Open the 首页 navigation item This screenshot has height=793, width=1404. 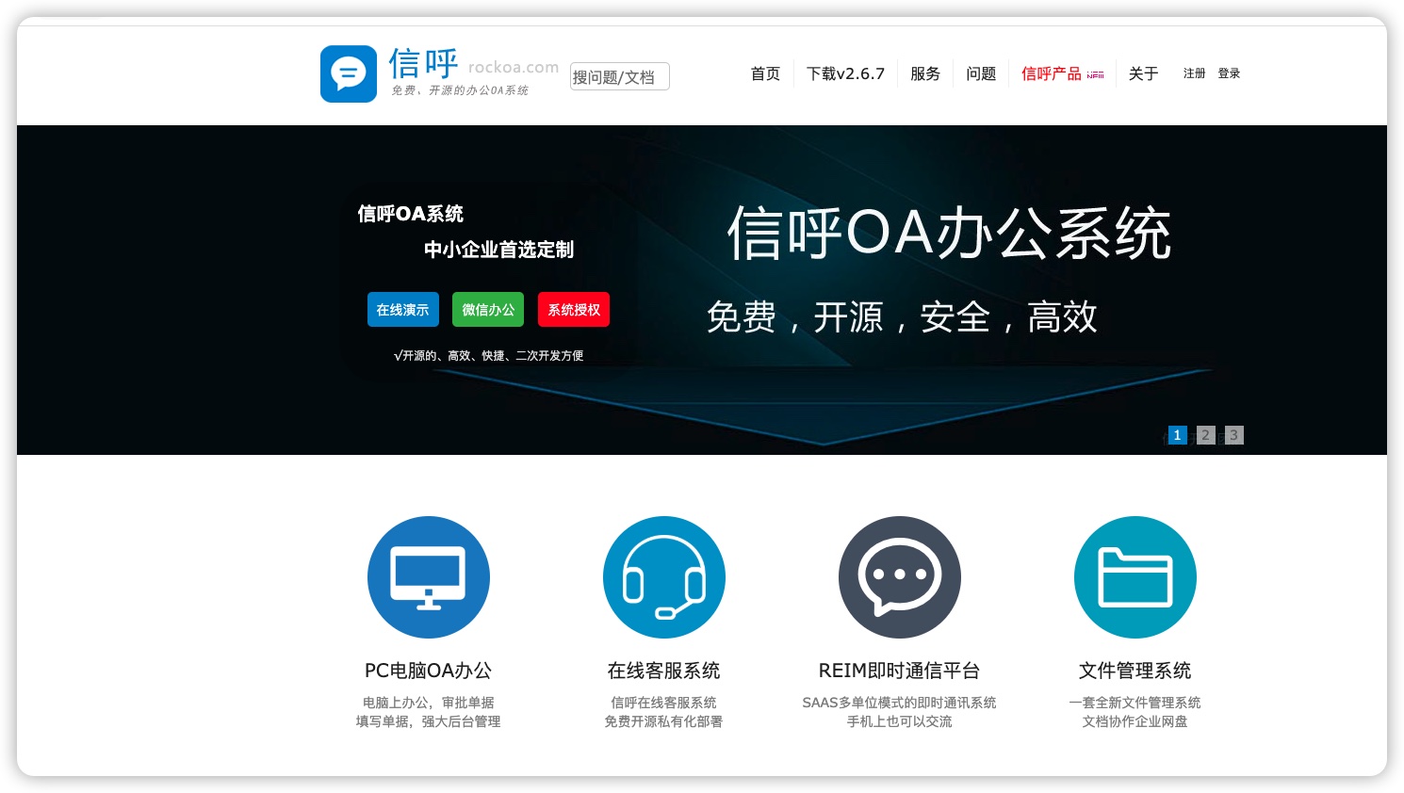pos(765,73)
